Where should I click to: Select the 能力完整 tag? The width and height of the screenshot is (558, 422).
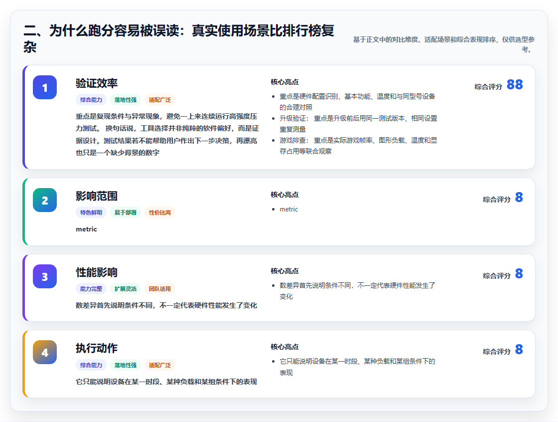(x=91, y=289)
